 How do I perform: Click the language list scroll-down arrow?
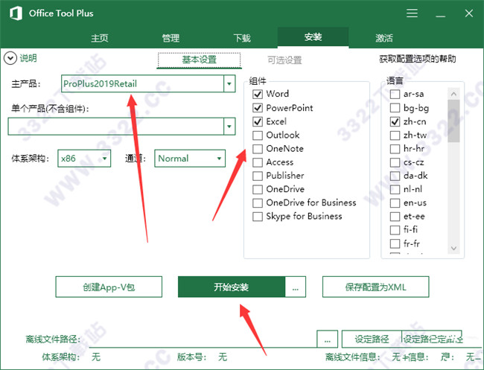click(453, 248)
